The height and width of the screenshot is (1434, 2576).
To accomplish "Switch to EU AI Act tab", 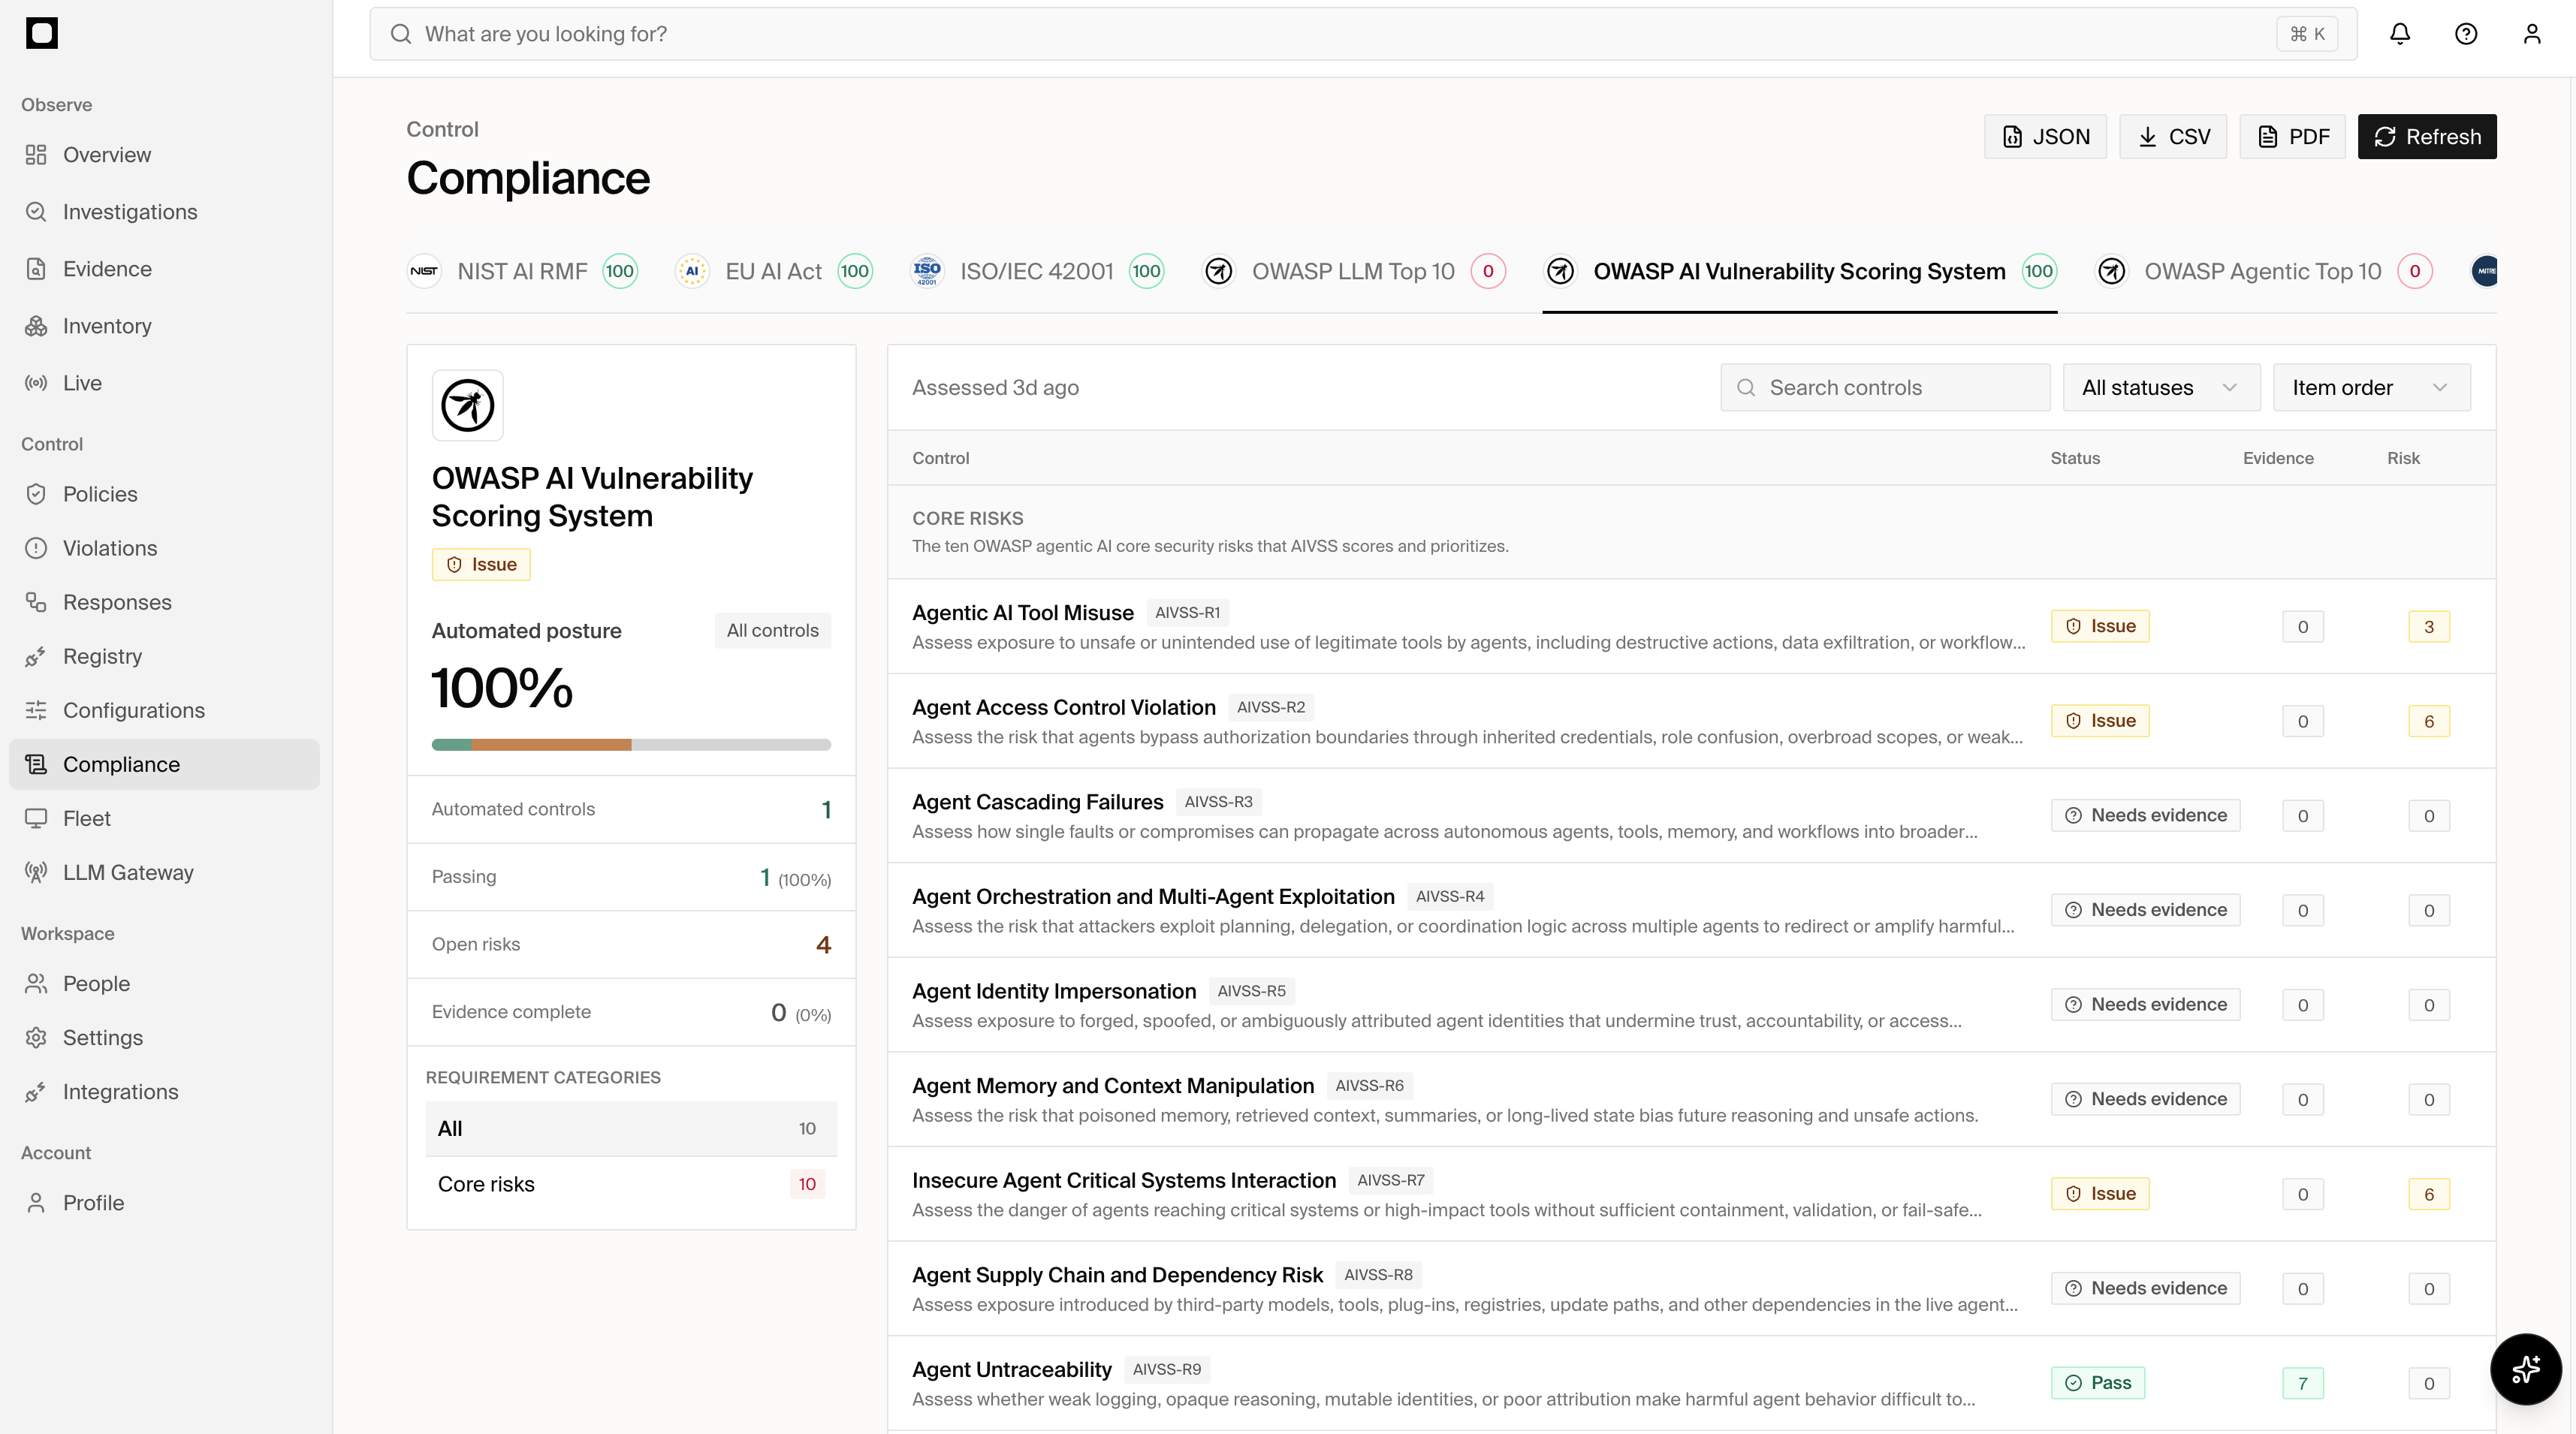I will [773, 271].
